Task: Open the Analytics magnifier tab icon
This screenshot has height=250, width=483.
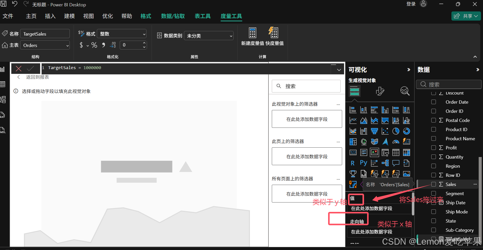Action: tap(405, 91)
